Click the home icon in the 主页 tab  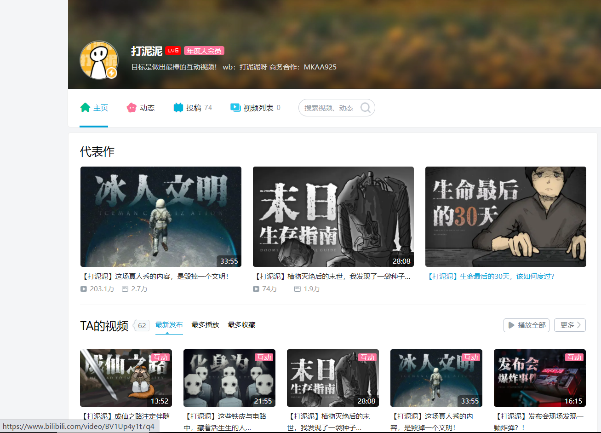click(85, 108)
